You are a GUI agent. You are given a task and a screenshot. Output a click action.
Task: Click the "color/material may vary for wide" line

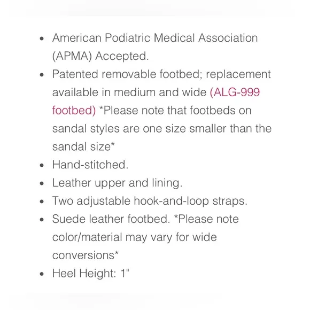point(135,237)
